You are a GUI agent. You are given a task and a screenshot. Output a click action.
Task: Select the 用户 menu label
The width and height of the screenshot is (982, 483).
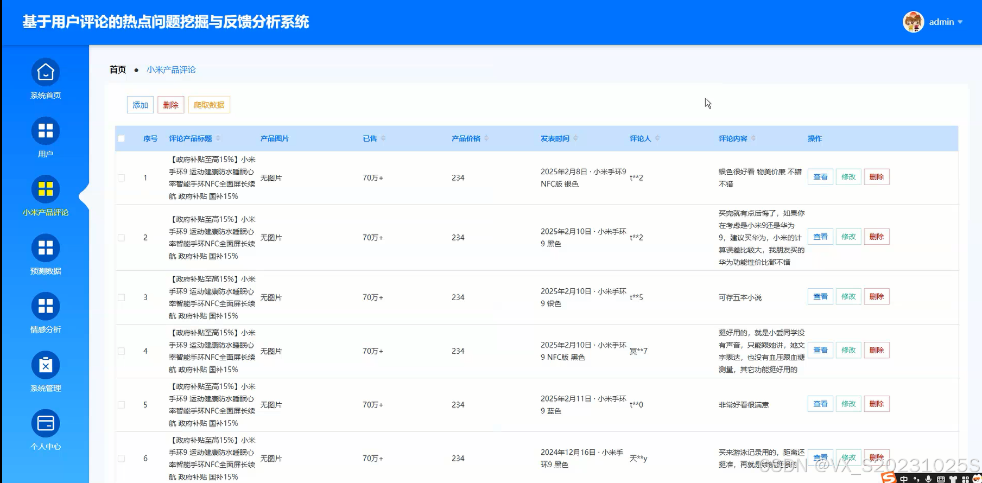tap(46, 154)
